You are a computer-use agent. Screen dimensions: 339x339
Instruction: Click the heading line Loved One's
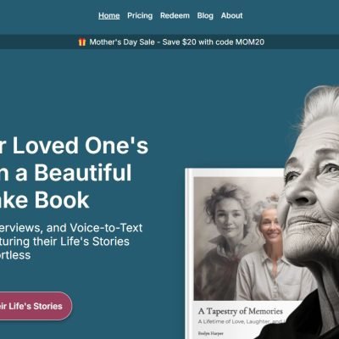(x=74, y=146)
